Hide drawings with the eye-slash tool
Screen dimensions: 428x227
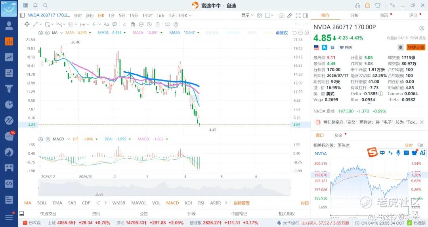pos(149,24)
